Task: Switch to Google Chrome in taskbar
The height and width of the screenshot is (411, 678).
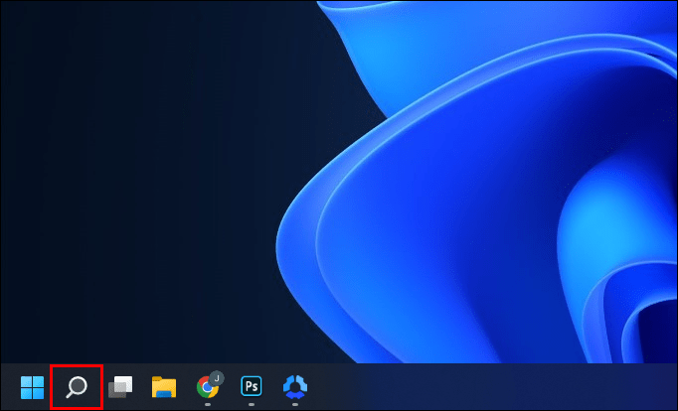Action: point(209,385)
